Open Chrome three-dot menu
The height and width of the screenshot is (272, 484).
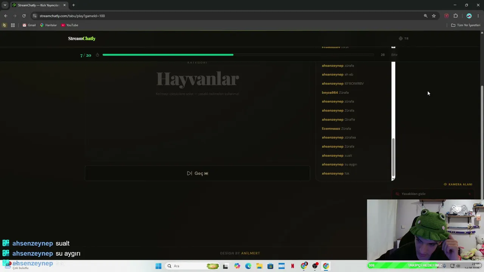point(478,16)
